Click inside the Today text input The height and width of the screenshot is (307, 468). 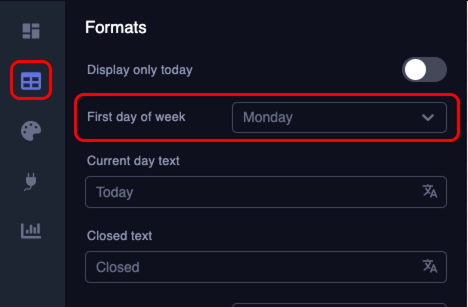(x=225, y=192)
